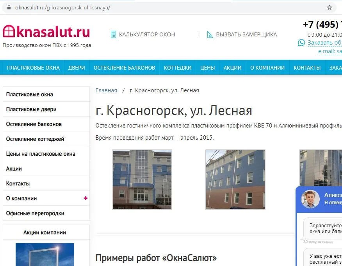Open ДВЕРИ in top navigation
The image size is (342, 266).
77,68
